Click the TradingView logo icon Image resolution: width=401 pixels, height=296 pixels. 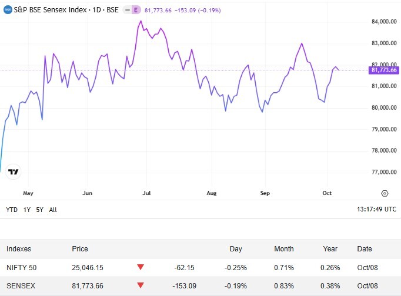click(13, 172)
